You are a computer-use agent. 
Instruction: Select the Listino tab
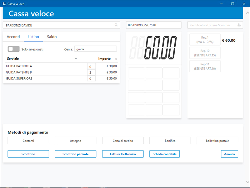coord(33,37)
